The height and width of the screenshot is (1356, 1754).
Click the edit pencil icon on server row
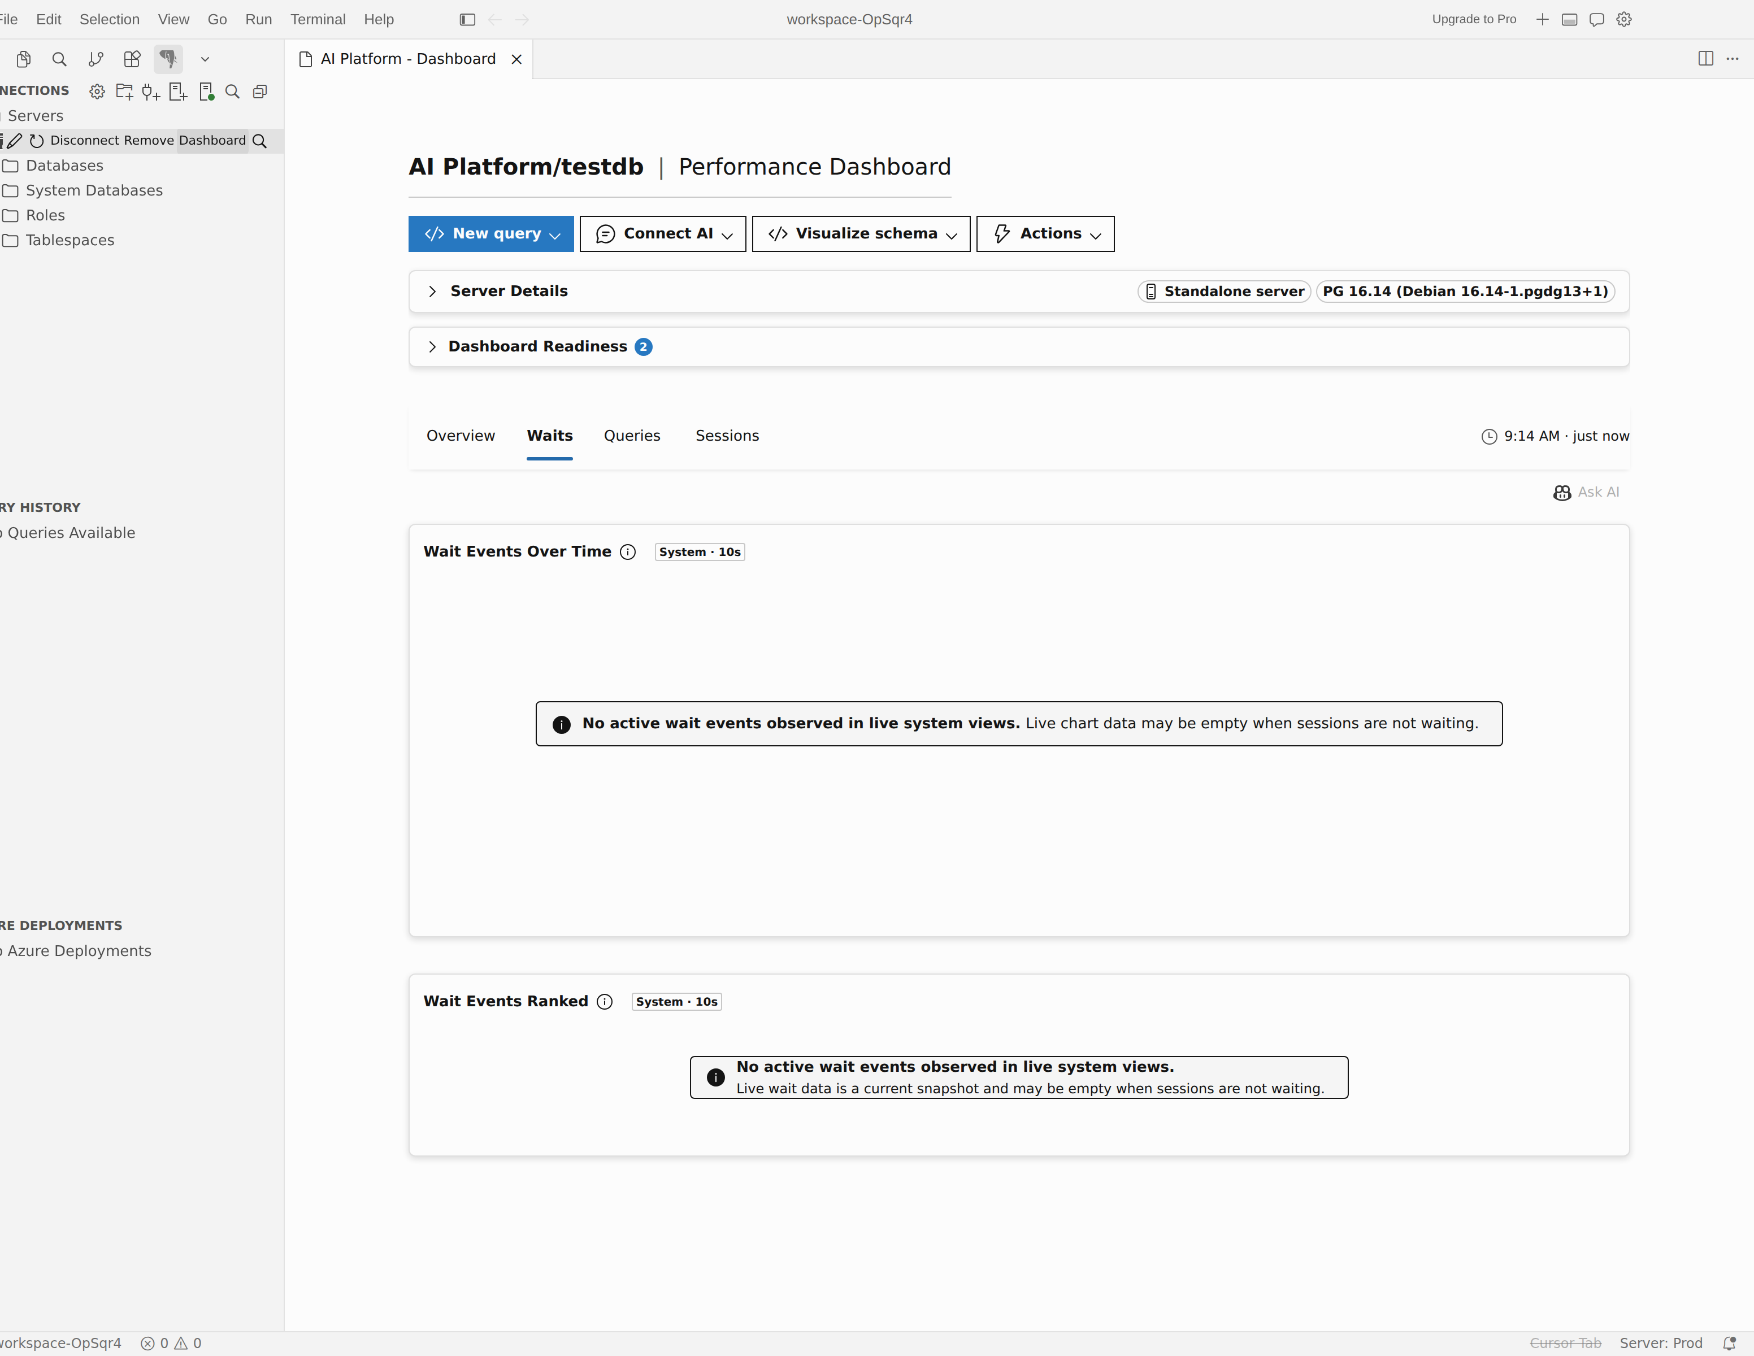pos(15,141)
